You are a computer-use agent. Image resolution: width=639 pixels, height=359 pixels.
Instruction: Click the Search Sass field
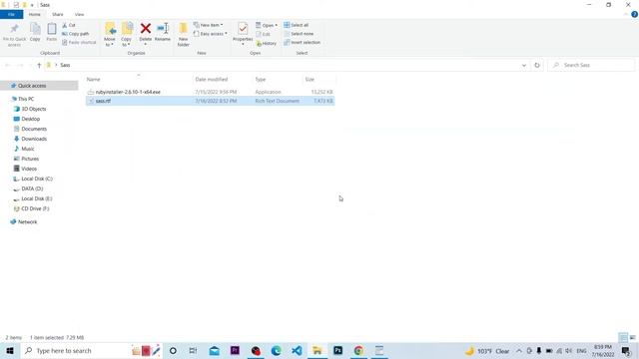[591, 65]
